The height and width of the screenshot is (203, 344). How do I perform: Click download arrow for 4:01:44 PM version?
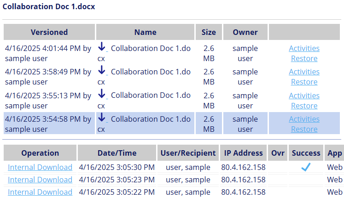click(102, 47)
